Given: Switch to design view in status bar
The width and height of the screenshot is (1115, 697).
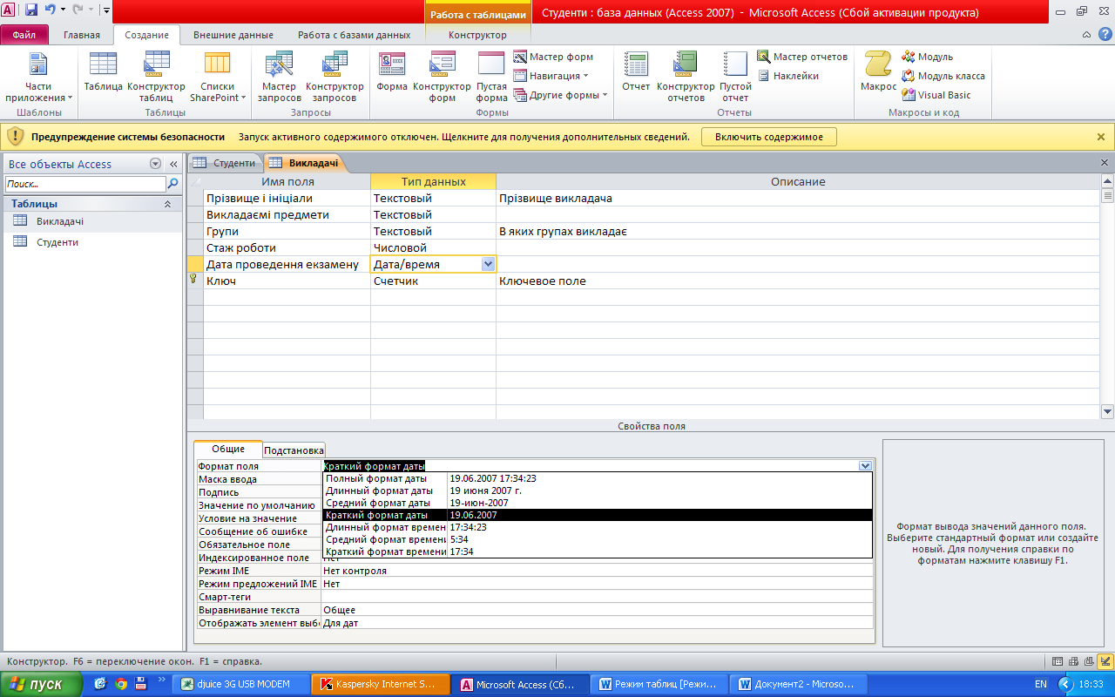Looking at the screenshot, I should tap(1105, 661).
